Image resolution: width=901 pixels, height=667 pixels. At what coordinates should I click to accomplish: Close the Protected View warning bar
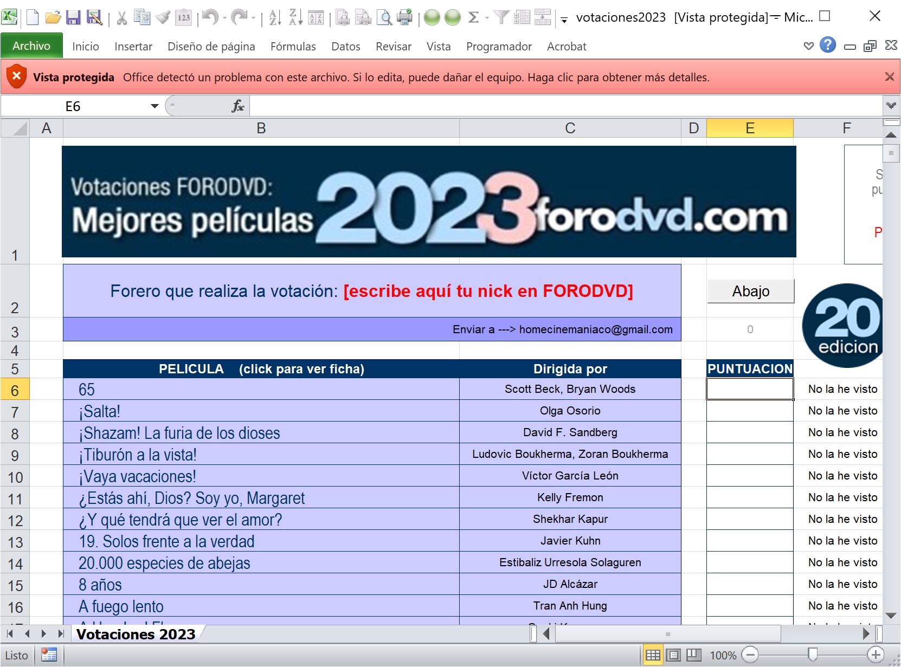890,77
